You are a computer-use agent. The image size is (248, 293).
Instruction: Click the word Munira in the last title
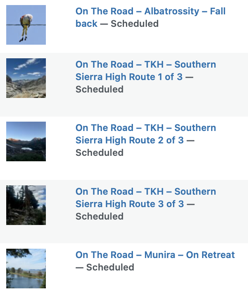pyautogui.click(x=160, y=255)
